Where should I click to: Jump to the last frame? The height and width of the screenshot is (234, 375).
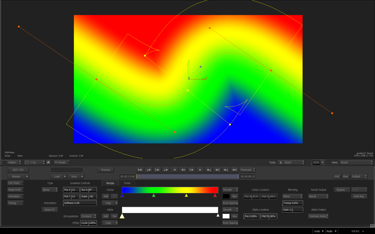tap(235, 170)
